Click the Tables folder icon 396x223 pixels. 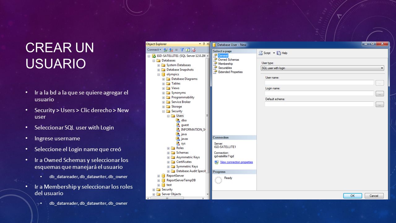[168, 83]
